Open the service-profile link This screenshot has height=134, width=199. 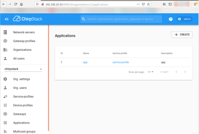tap(121, 62)
